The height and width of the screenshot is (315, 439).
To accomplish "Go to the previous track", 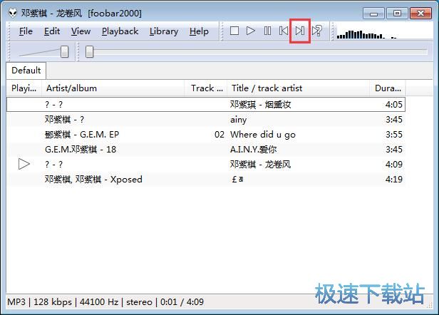I will tap(284, 31).
